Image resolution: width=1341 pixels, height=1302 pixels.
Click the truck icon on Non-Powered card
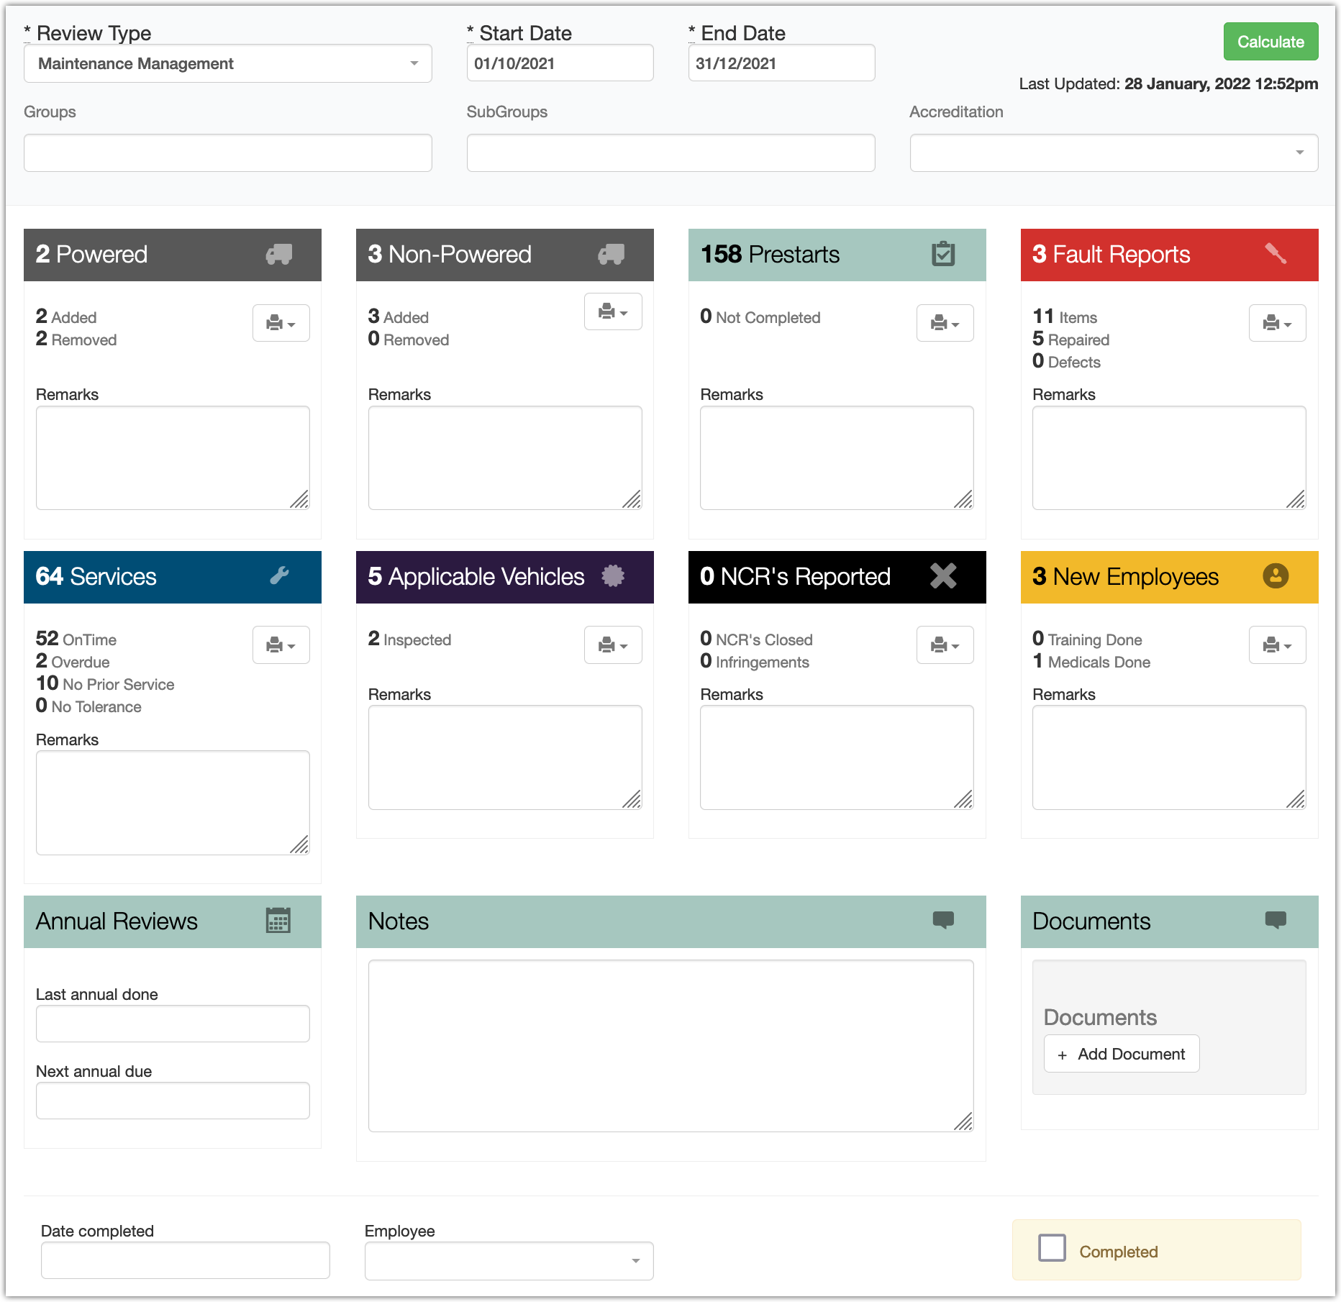pyautogui.click(x=612, y=254)
